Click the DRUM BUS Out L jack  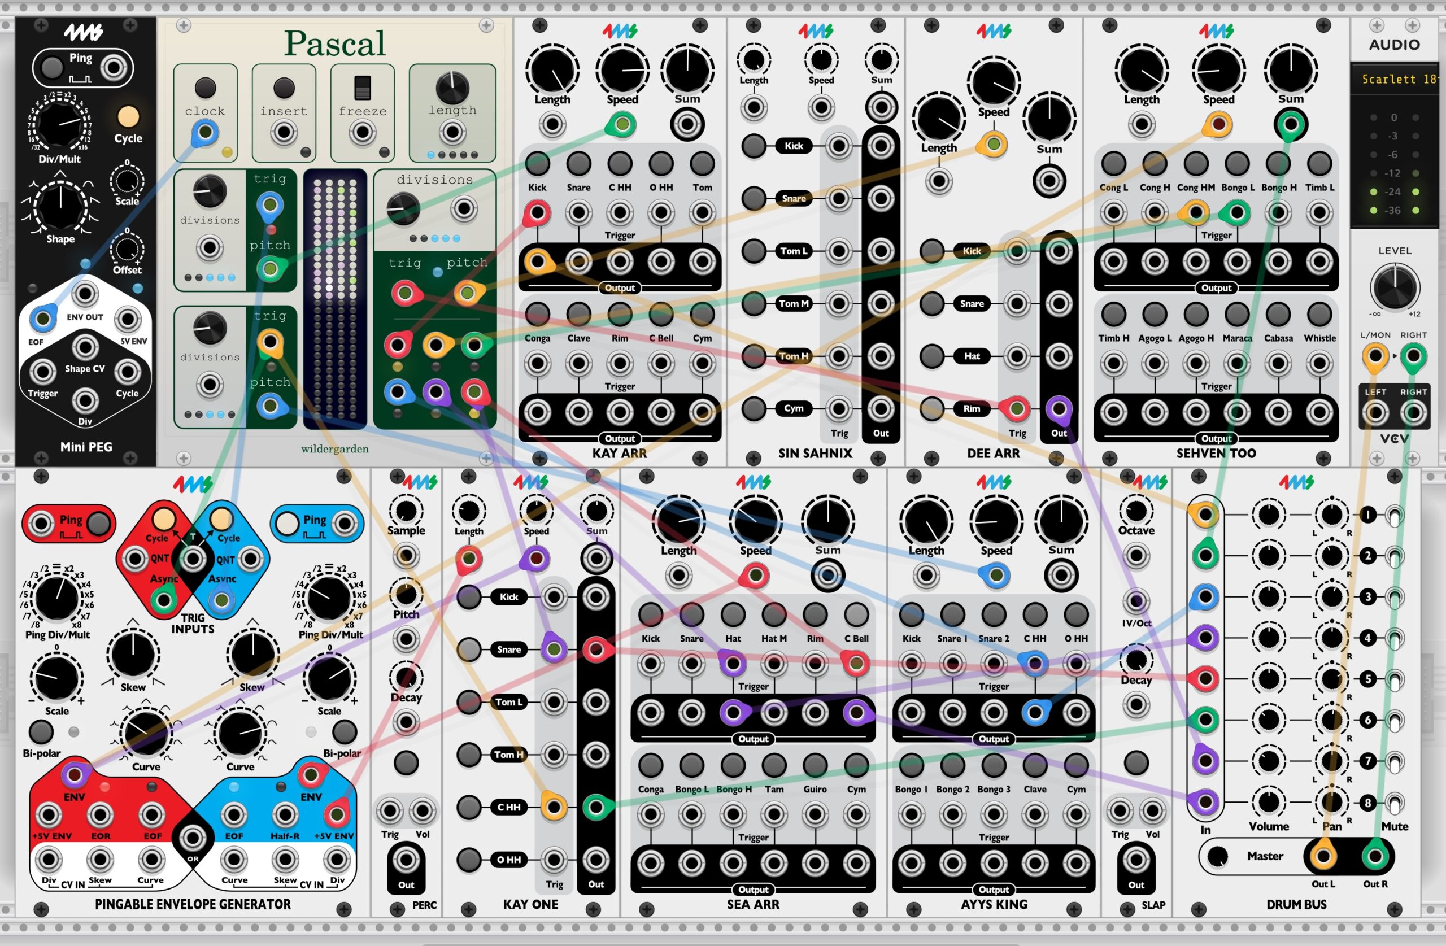pos(1323,856)
